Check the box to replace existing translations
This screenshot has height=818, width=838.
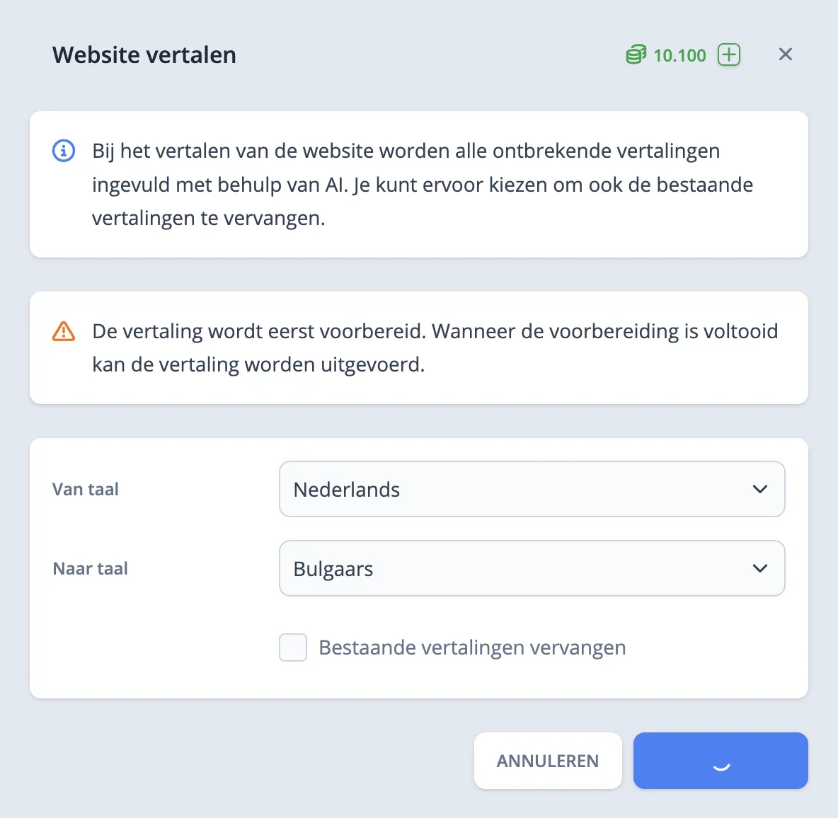click(x=292, y=647)
